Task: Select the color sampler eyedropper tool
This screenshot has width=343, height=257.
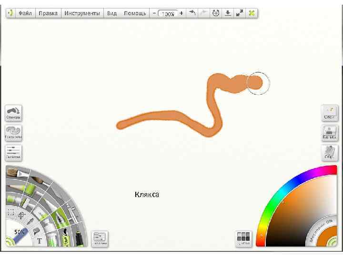Action: [30, 221]
